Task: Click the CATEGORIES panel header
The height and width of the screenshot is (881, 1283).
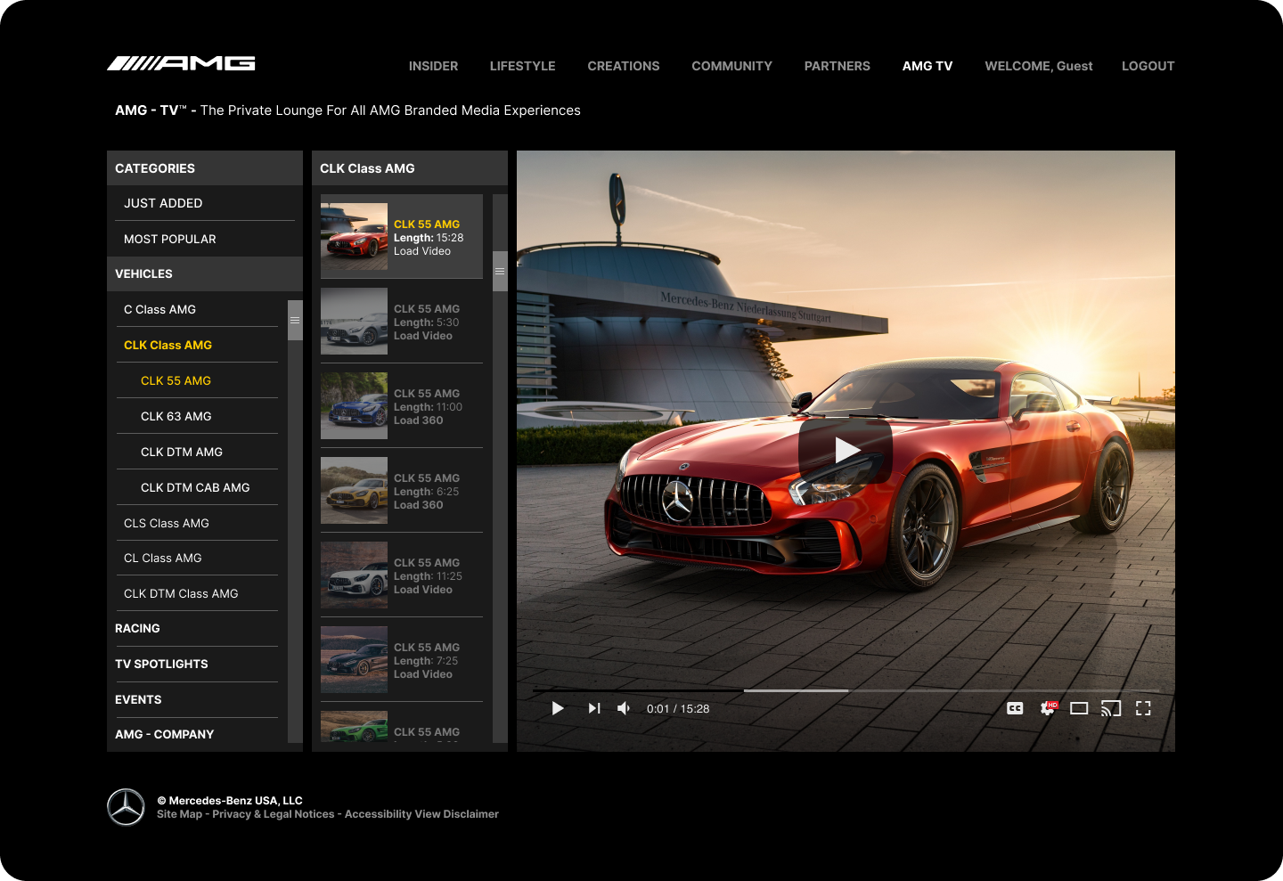Action: tap(205, 168)
